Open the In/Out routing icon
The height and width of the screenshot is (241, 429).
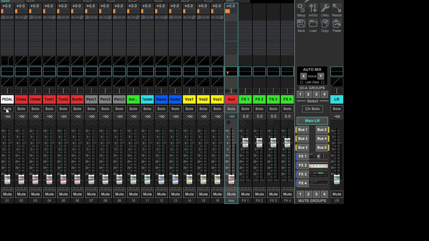pos(313,8)
